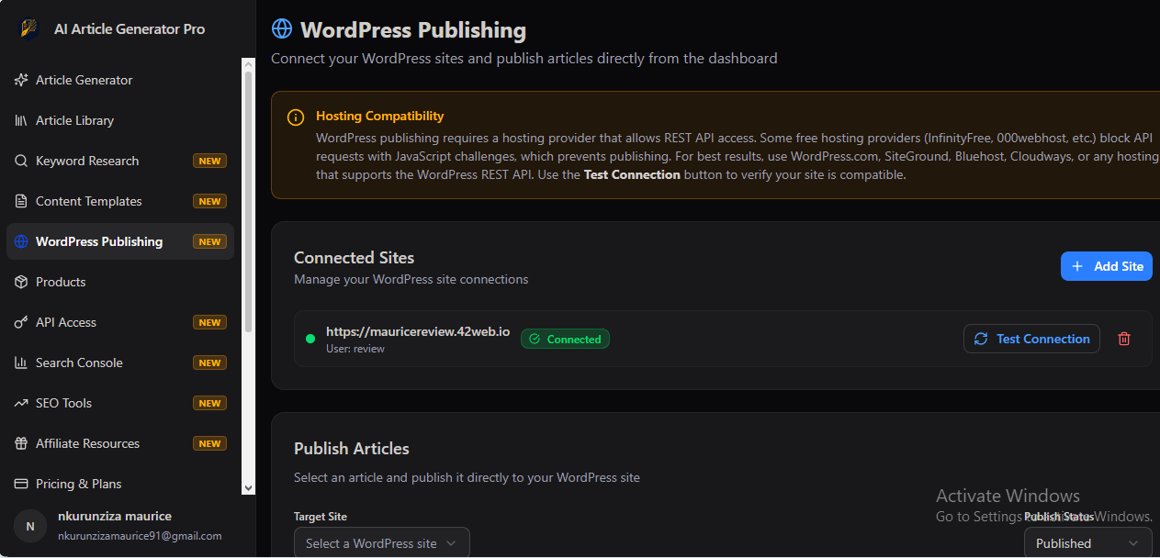The width and height of the screenshot is (1160, 558).
Task: Click the bold Test Connection text in notice
Action: [x=632, y=174]
